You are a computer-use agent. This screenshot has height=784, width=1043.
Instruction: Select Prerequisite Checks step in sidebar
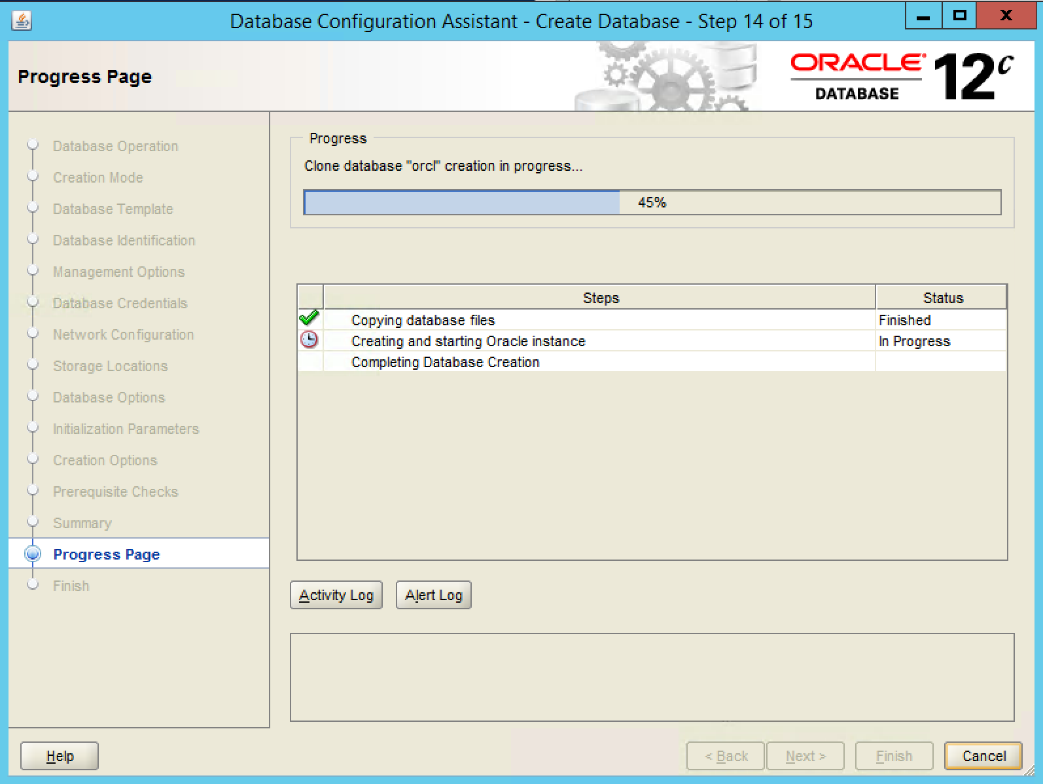tap(116, 491)
